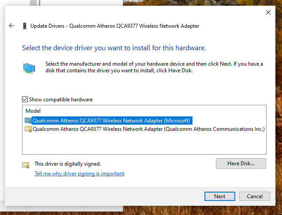This screenshot has width=282, height=215.
Task: Click the device icon beside Update Drivers title
Action: [25, 26]
